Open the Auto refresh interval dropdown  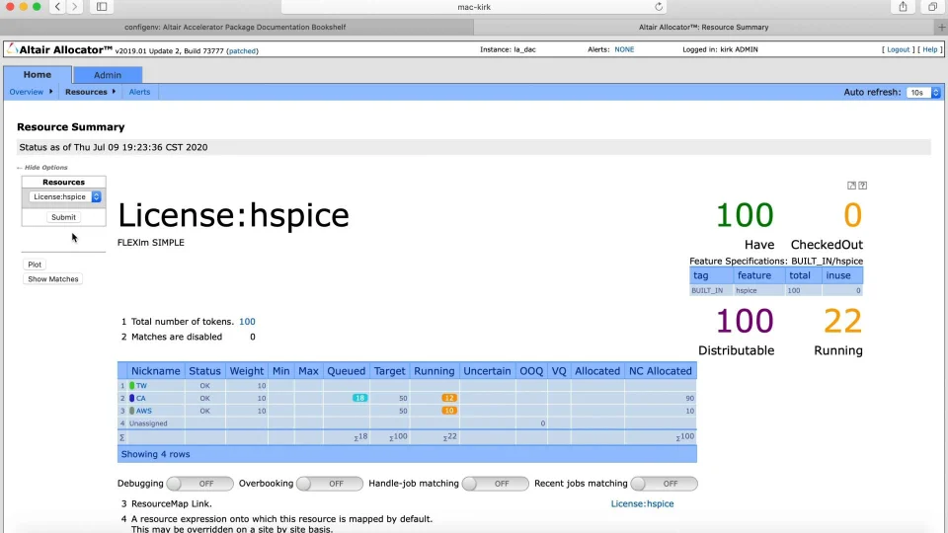(x=921, y=92)
